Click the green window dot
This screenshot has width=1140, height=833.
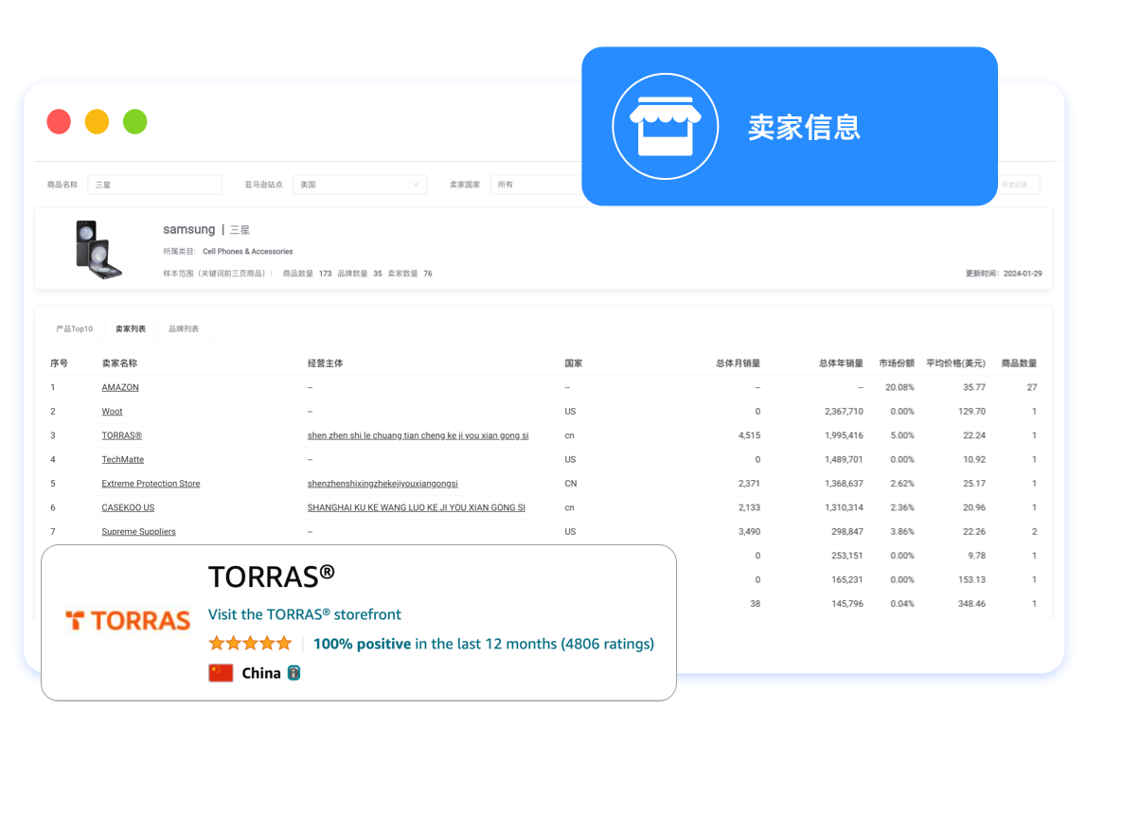tap(135, 122)
